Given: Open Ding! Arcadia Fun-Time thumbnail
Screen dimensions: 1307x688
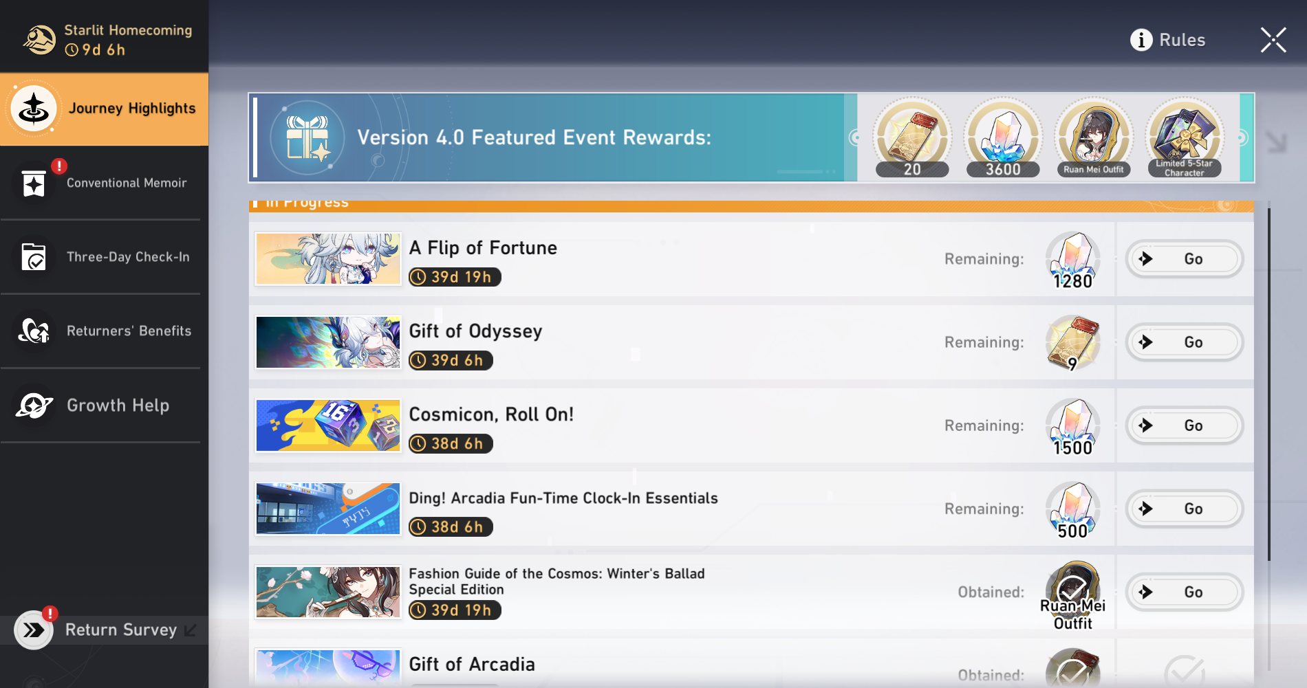Looking at the screenshot, I should tap(328, 509).
